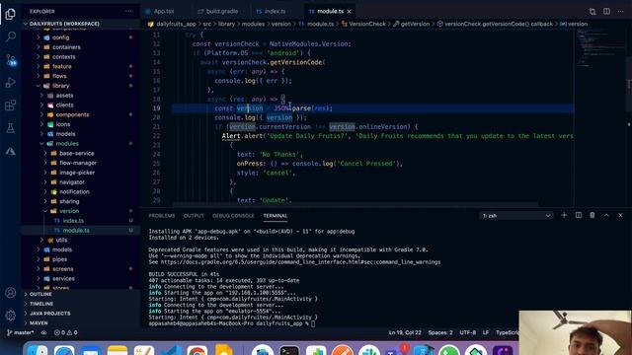Expand the contexts folder

[63, 57]
